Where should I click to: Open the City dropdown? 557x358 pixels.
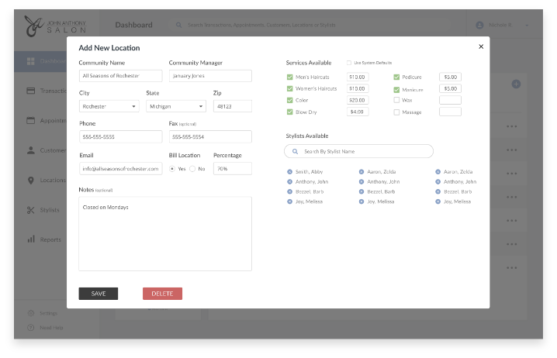pos(109,106)
